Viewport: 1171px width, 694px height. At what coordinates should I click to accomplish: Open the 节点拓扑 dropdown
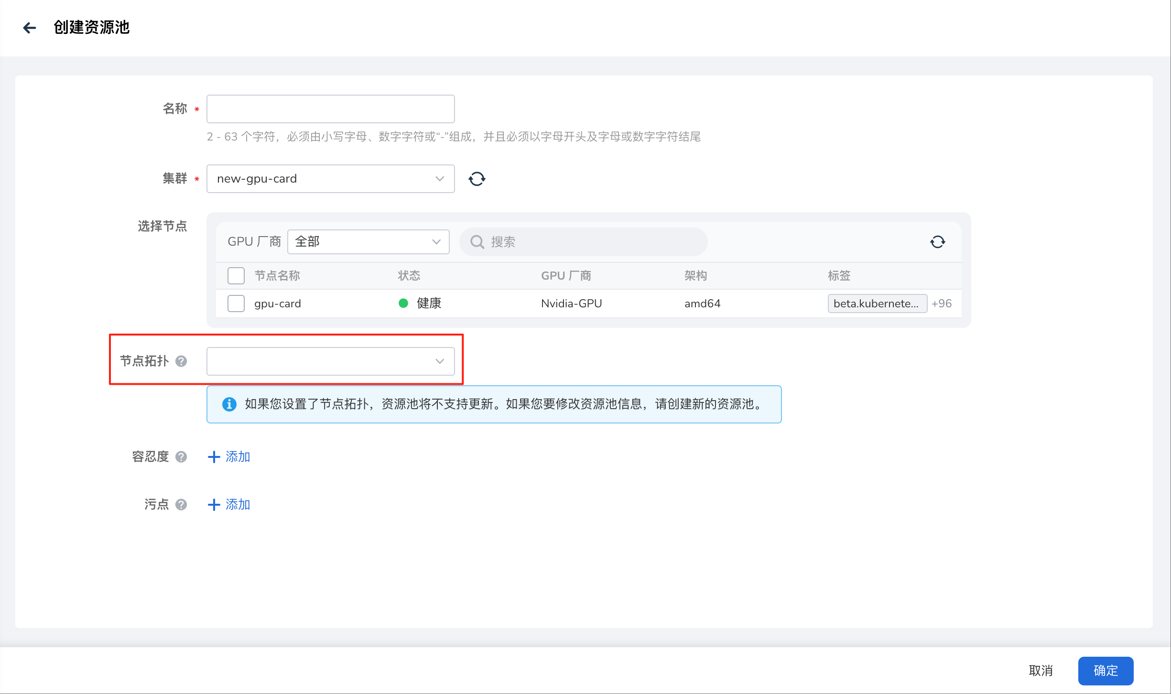[x=330, y=361]
